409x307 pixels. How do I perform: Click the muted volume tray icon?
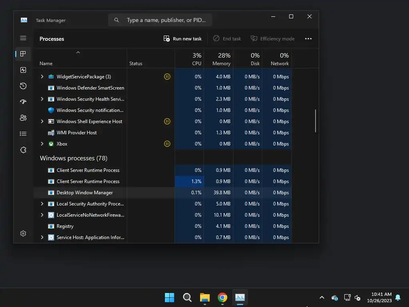tap(357, 297)
